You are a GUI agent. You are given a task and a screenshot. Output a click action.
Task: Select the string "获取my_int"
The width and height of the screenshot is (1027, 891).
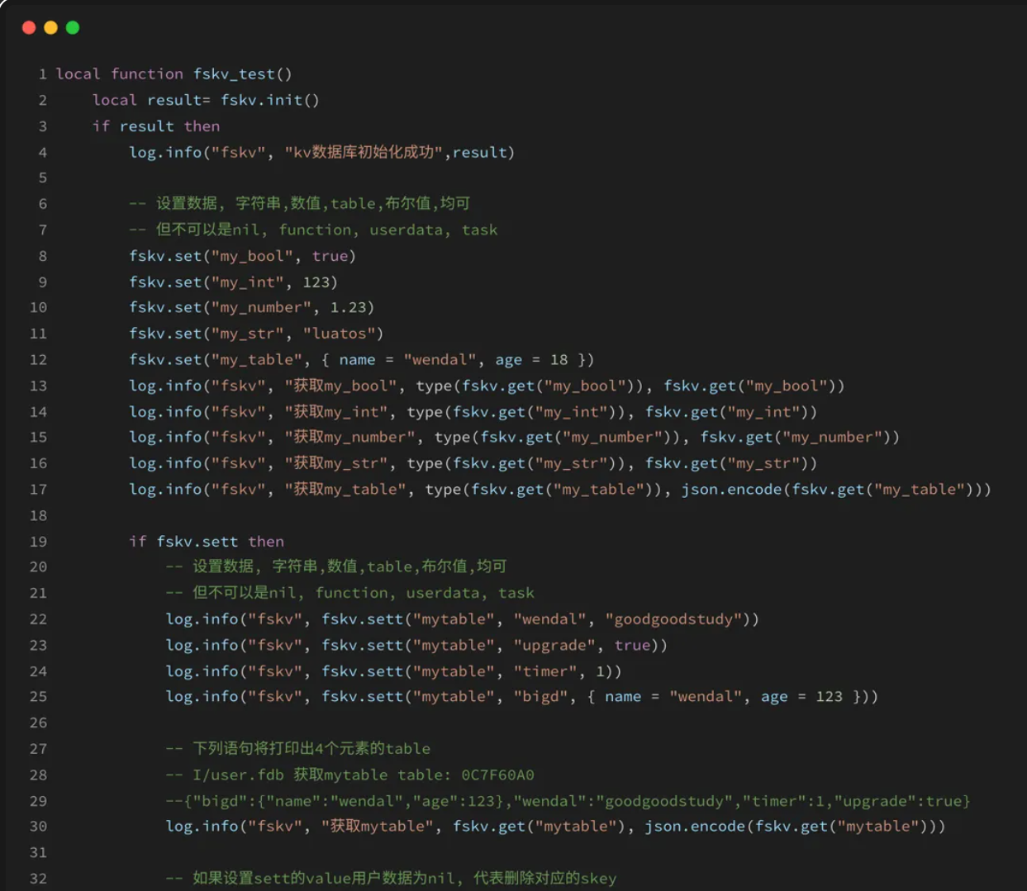click(335, 412)
